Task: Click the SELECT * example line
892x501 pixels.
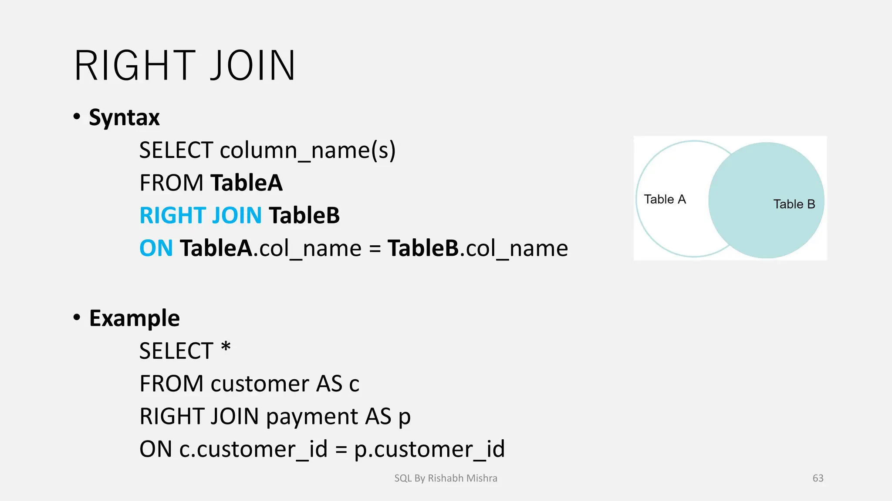Action: [x=185, y=351]
